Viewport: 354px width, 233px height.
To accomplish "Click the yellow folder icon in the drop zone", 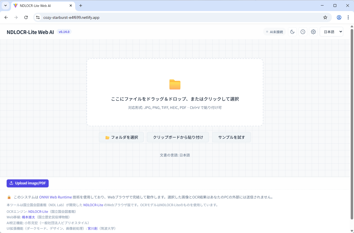I will point(175,85).
